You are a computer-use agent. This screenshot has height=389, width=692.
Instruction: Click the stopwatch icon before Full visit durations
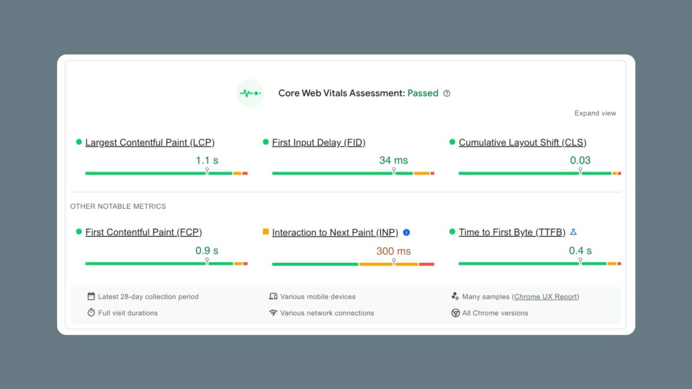pyautogui.click(x=91, y=313)
